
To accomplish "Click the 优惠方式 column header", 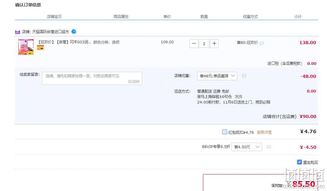I will coord(250,17).
